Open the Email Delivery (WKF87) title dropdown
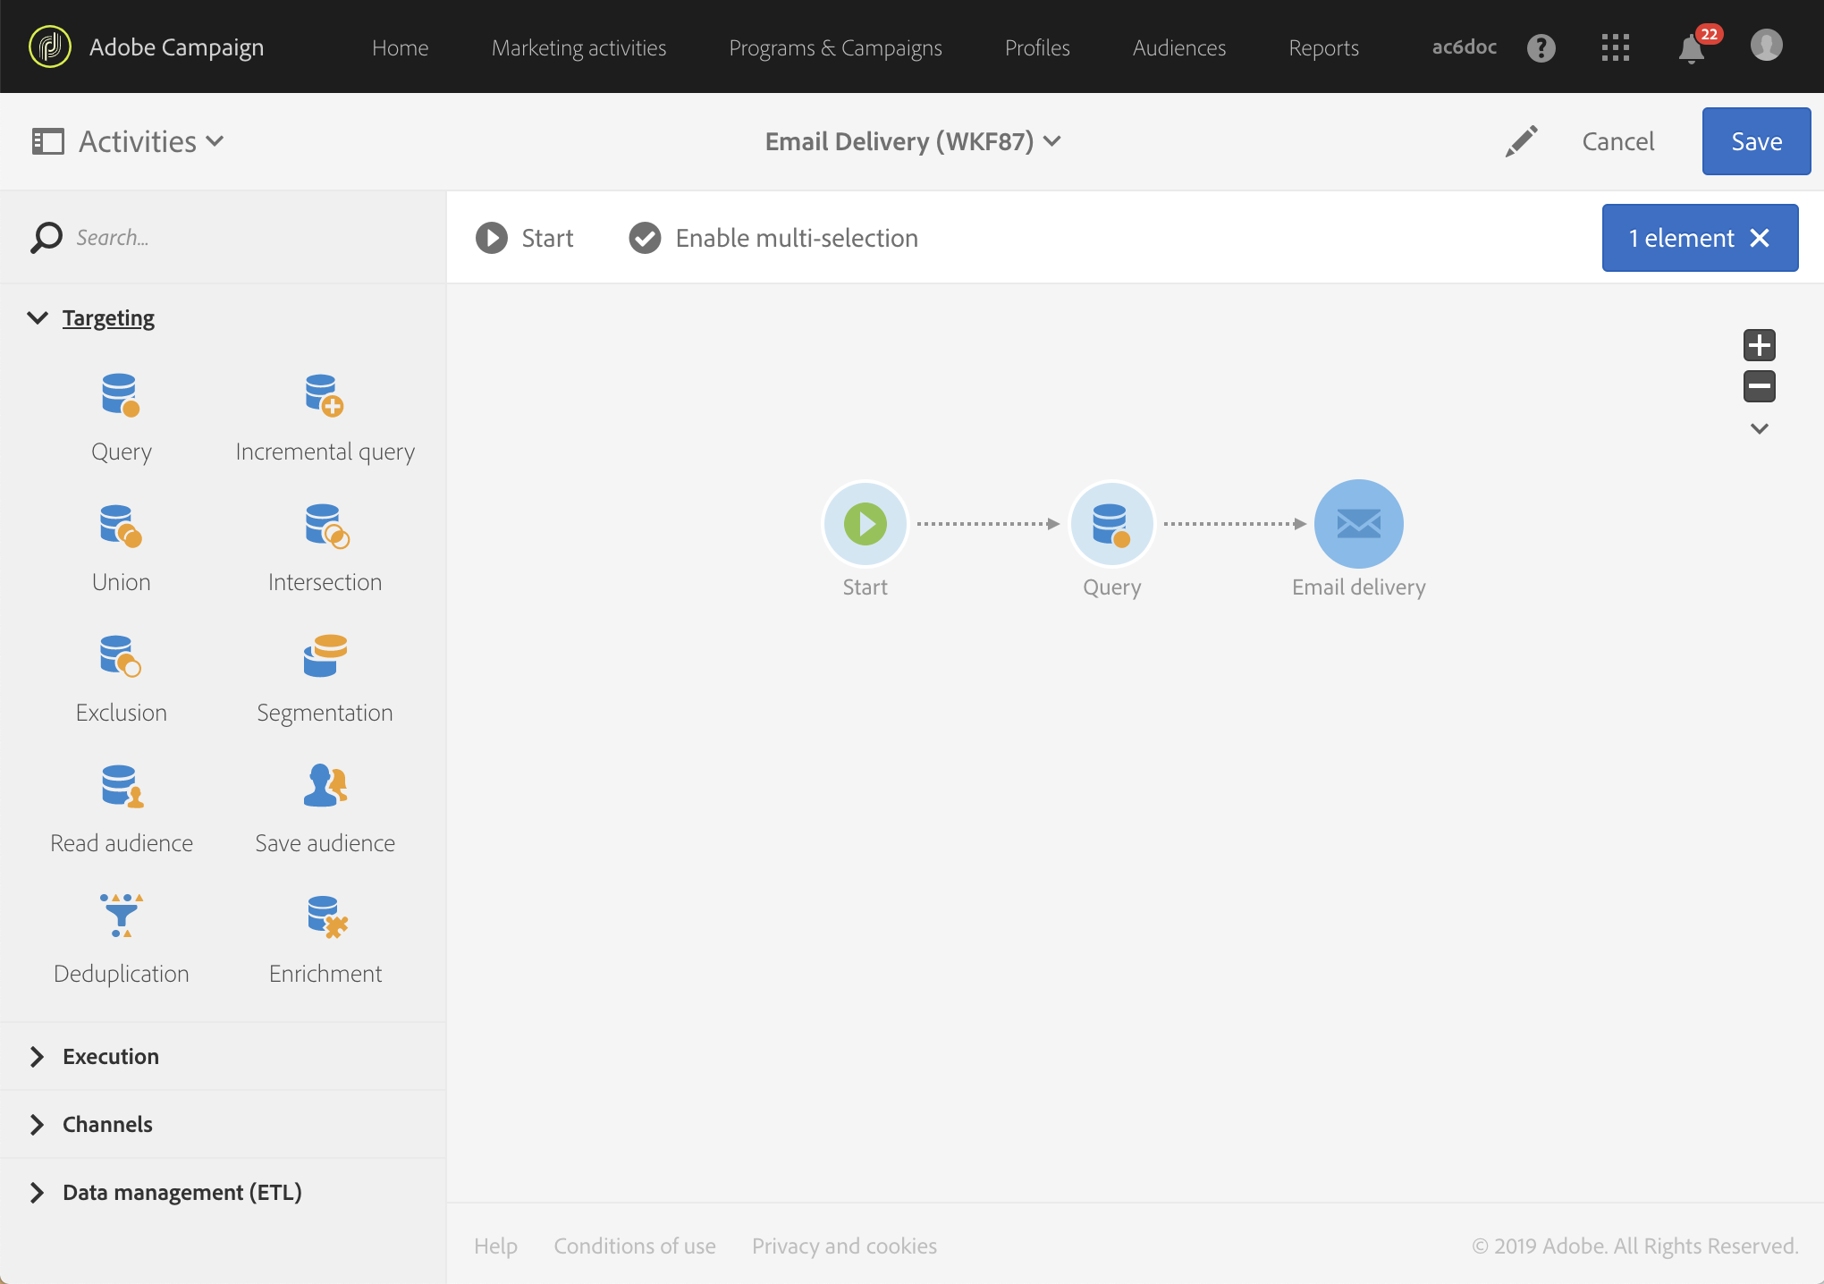The width and height of the screenshot is (1824, 1284). 912,141
